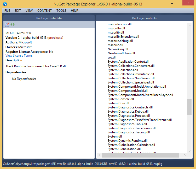The width and height of the screenshot is (196, 169).
Task: Click the Package contents panel header
Action: (144, 18)
